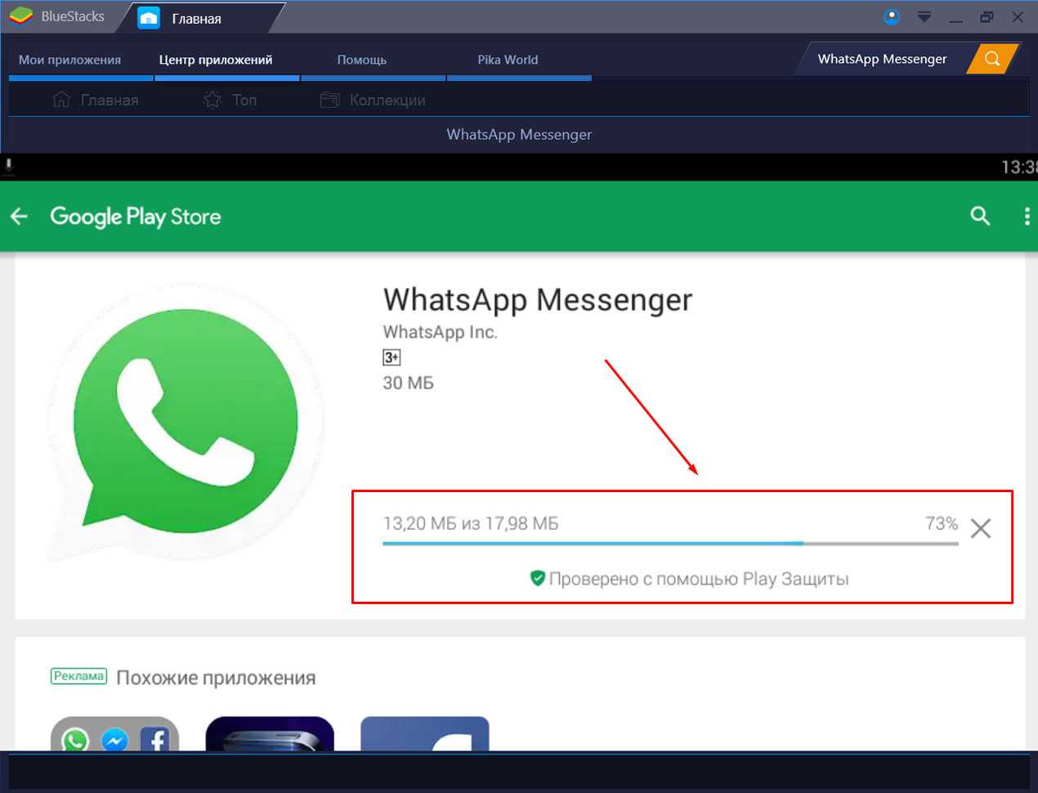Screen dimensions: 1038x793
Task: Open the Pika World tab
Action: [508, 60]
